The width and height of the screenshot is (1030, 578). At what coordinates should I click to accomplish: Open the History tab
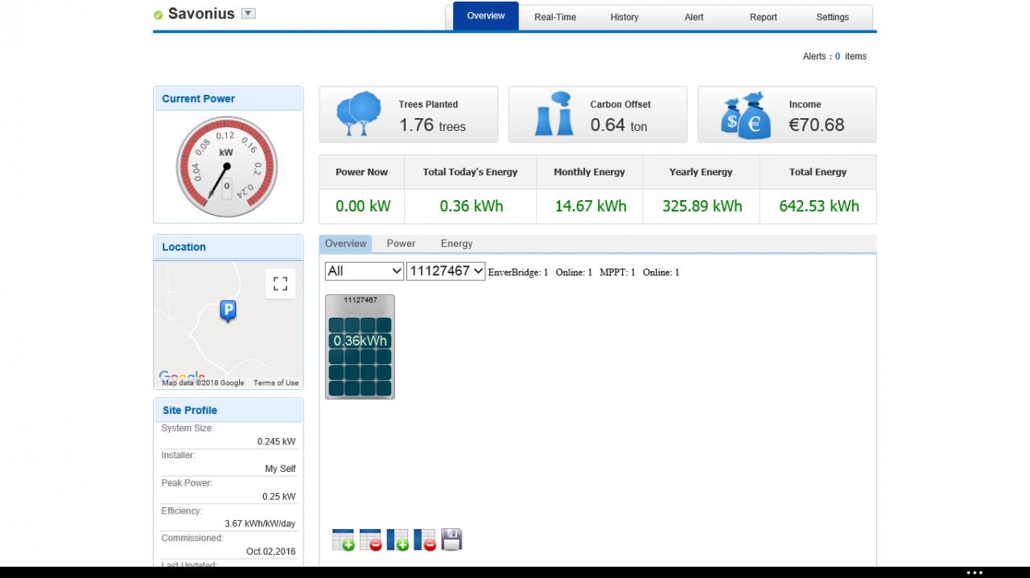point(624,17)
